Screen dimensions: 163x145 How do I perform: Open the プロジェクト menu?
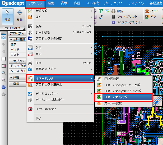(114, 3)
